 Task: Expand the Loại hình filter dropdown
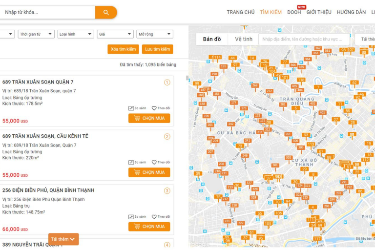click(76, 34)
